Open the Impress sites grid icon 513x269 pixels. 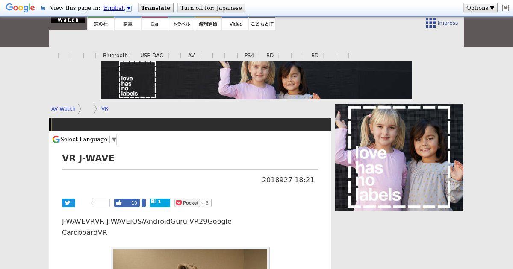point(430,23)
